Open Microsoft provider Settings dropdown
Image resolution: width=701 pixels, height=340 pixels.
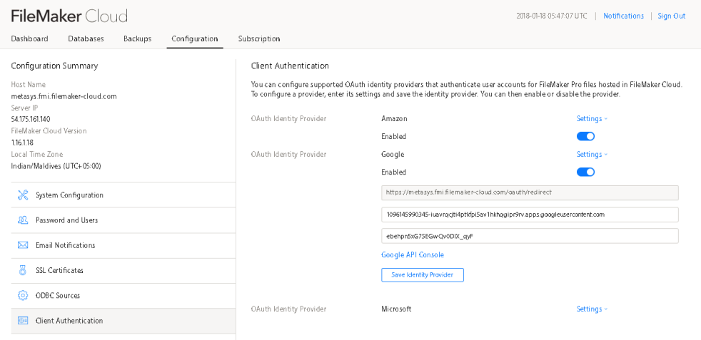592,309
